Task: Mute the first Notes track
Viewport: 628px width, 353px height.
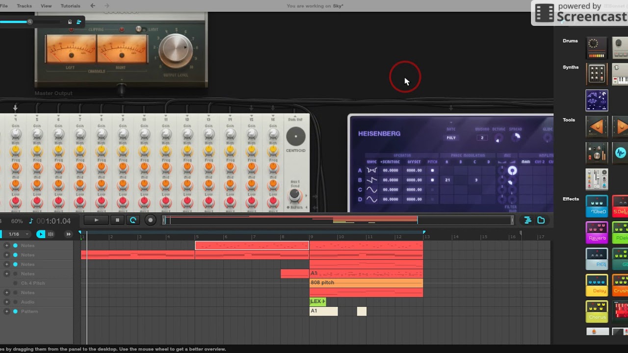Action: coord(15,246)
